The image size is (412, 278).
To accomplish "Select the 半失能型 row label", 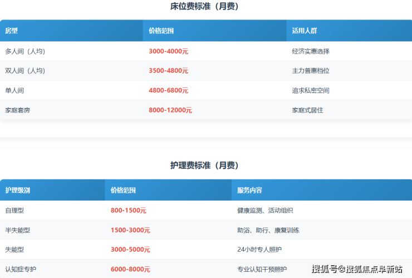I will 18,230.
